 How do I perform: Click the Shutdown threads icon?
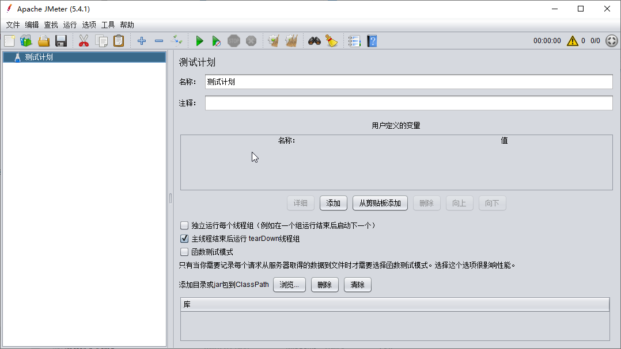coord(251,41)
